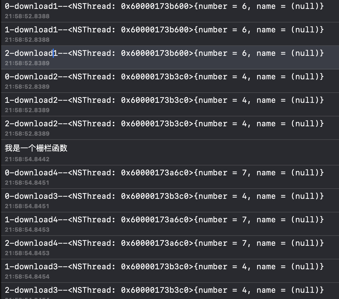Select the 1-download1 log line
339x299 pixels.
pos(164,30)
